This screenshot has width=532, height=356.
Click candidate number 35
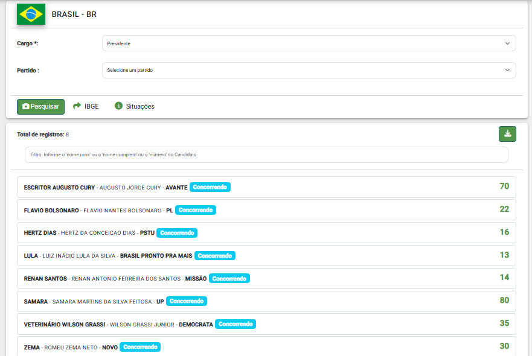pyautogui.click(x=504, y=323)
